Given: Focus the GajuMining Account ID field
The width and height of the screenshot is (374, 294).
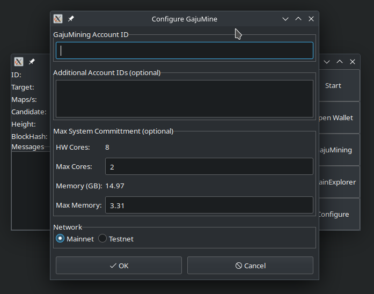Looking at the screenshot, I should click(185, 50).
